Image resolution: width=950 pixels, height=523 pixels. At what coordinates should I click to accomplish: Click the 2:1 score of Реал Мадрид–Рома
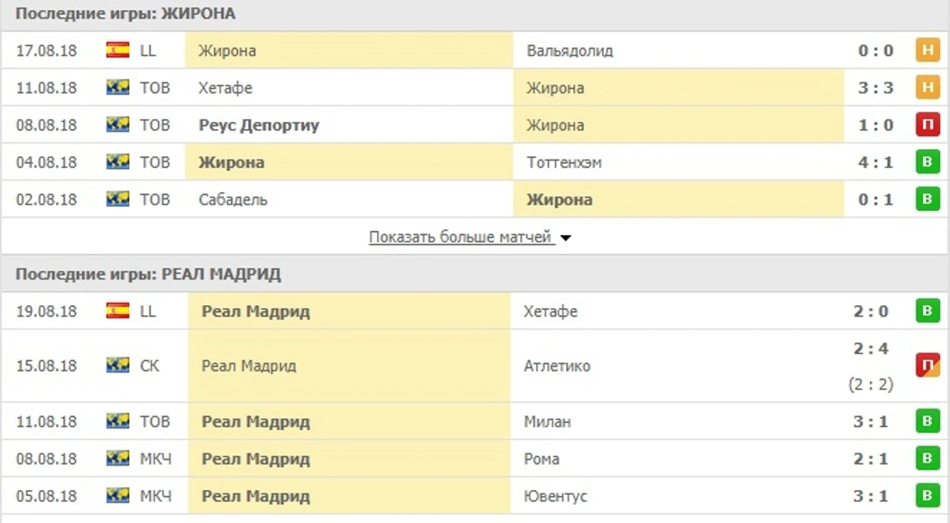tap(871, 459)
